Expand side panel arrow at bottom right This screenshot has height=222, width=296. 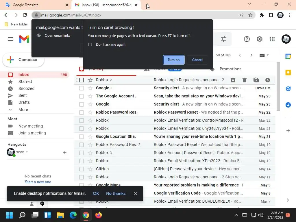[288, 200]
